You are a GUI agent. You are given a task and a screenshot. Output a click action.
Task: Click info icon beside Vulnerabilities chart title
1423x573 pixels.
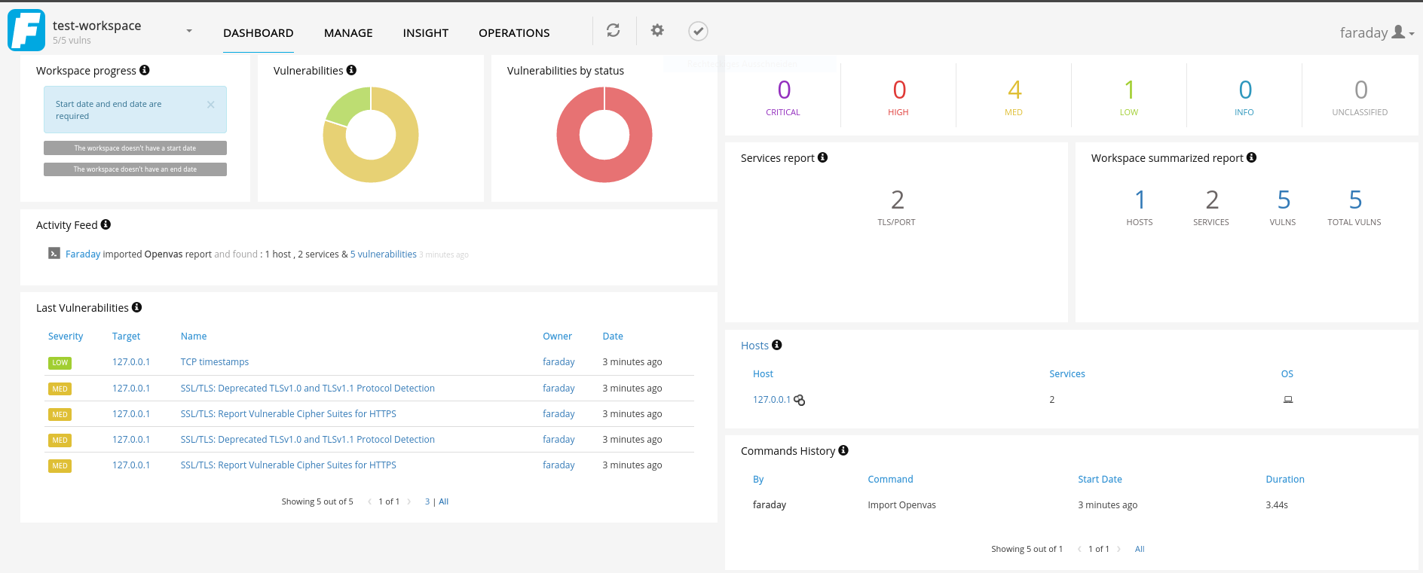[351, 70]
